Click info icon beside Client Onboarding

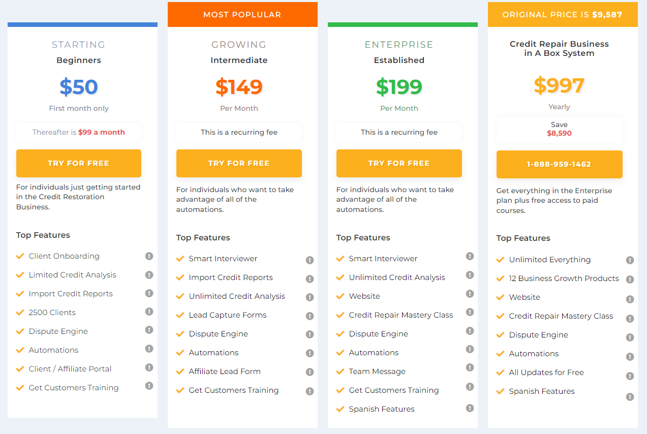[149, 256]
